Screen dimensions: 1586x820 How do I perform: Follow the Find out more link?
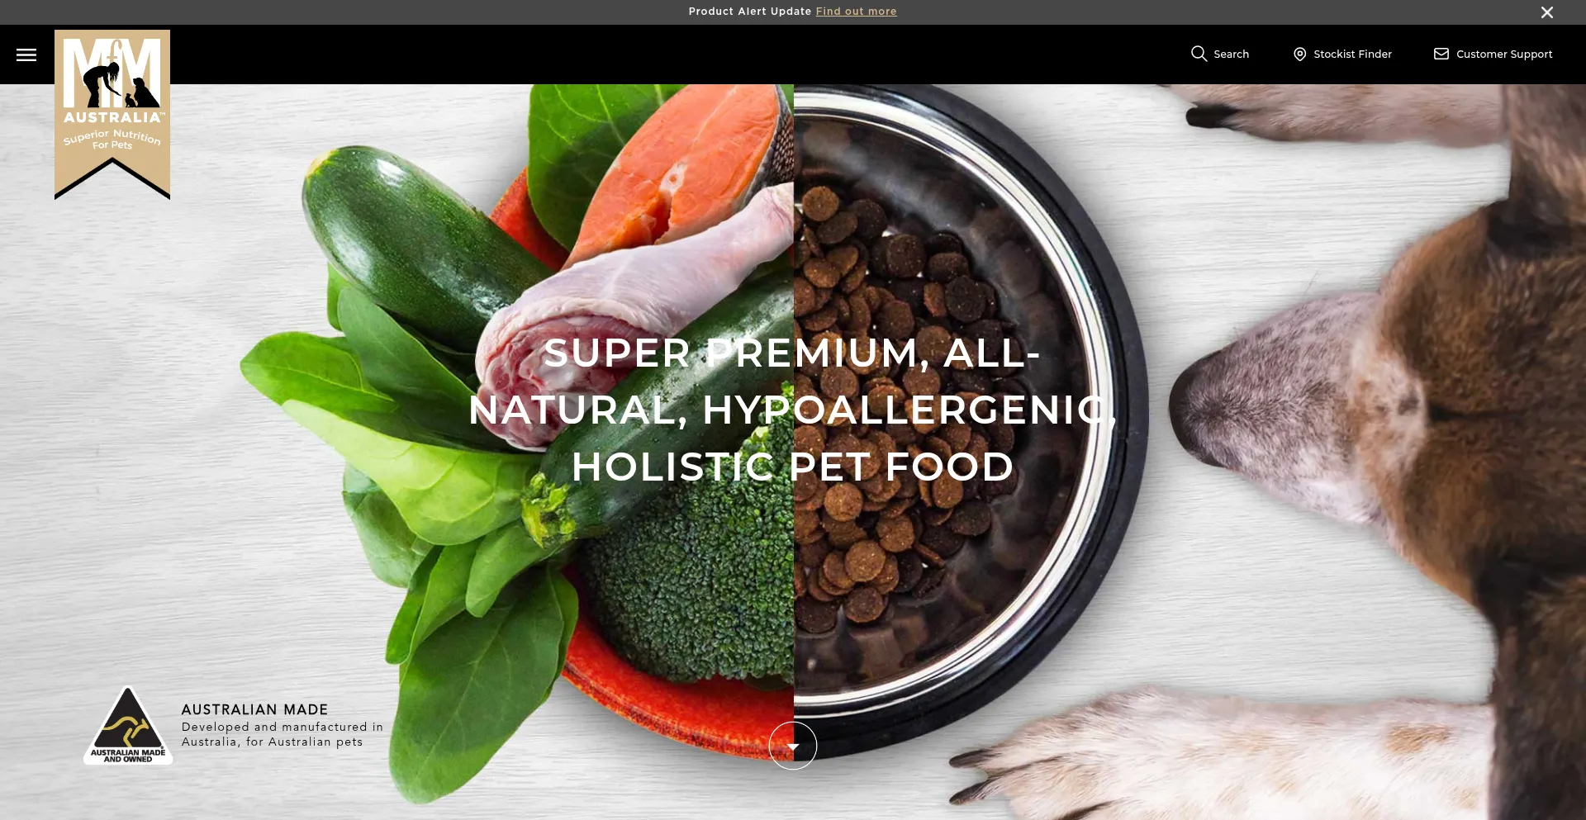[x=856, y=12]
